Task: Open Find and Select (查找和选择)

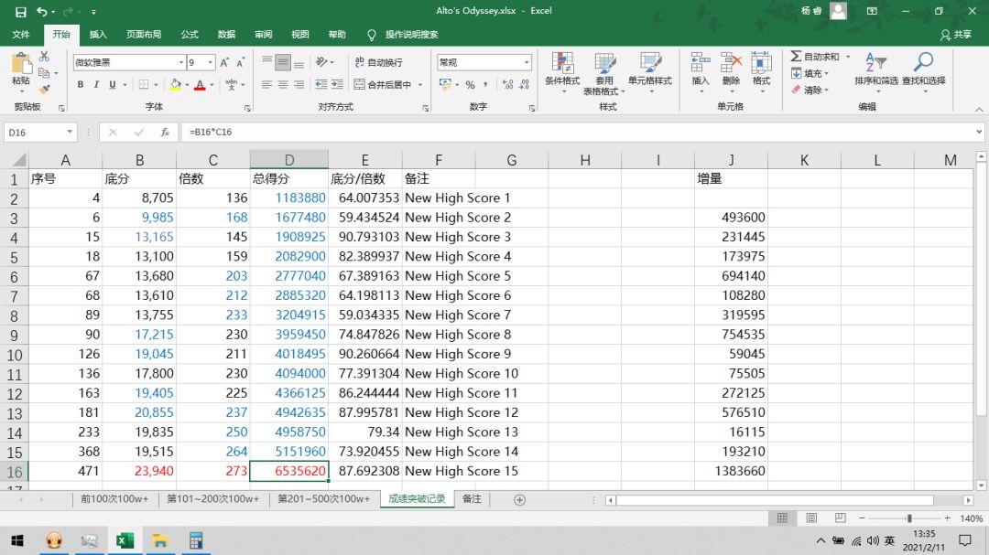Action: (923, 69)
